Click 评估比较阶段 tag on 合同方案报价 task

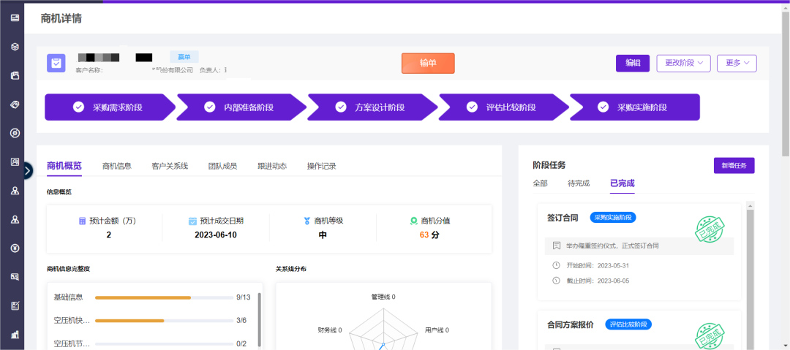tap(628, 324)
